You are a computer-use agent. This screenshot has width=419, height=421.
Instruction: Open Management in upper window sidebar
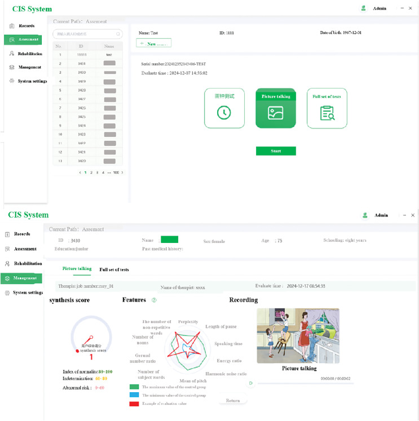pyautogui.click(x=29, y=67)
